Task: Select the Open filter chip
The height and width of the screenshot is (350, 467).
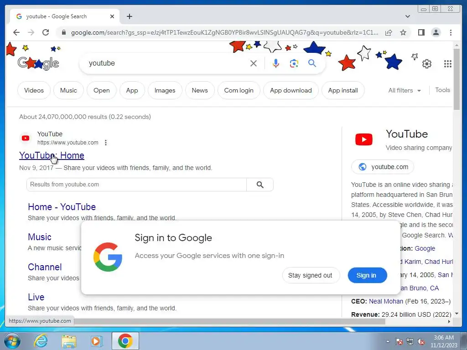Action: pos(102,90)
